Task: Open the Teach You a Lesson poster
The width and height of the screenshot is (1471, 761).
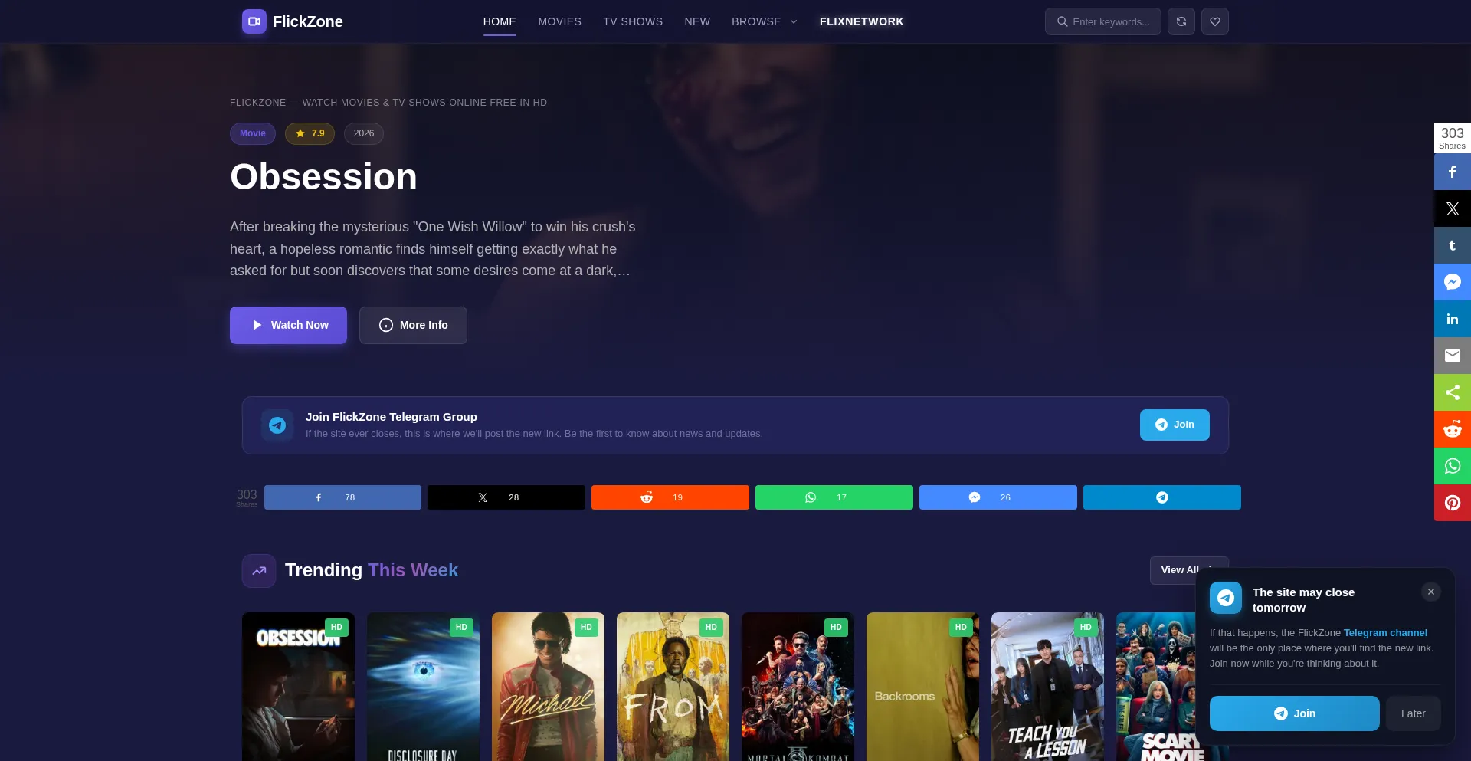Action: pos(1047,687)
